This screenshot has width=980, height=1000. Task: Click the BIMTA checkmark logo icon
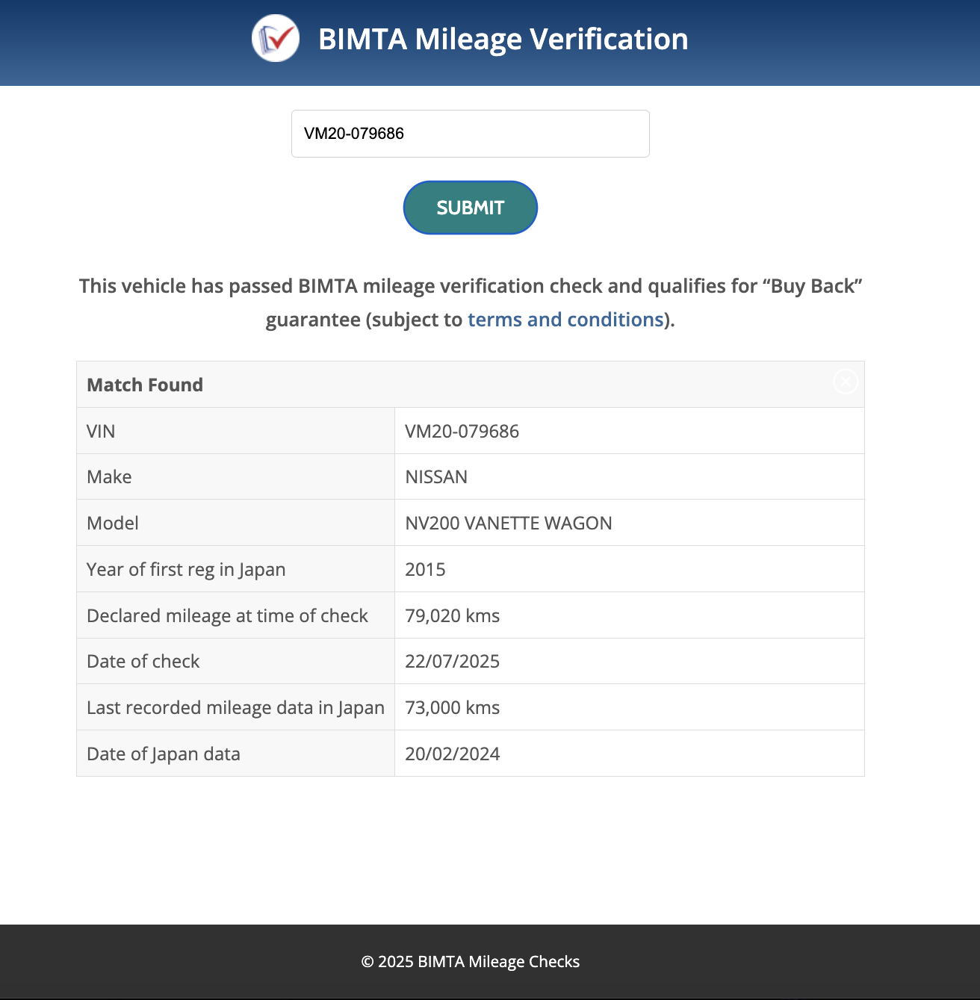click(276, 38)
